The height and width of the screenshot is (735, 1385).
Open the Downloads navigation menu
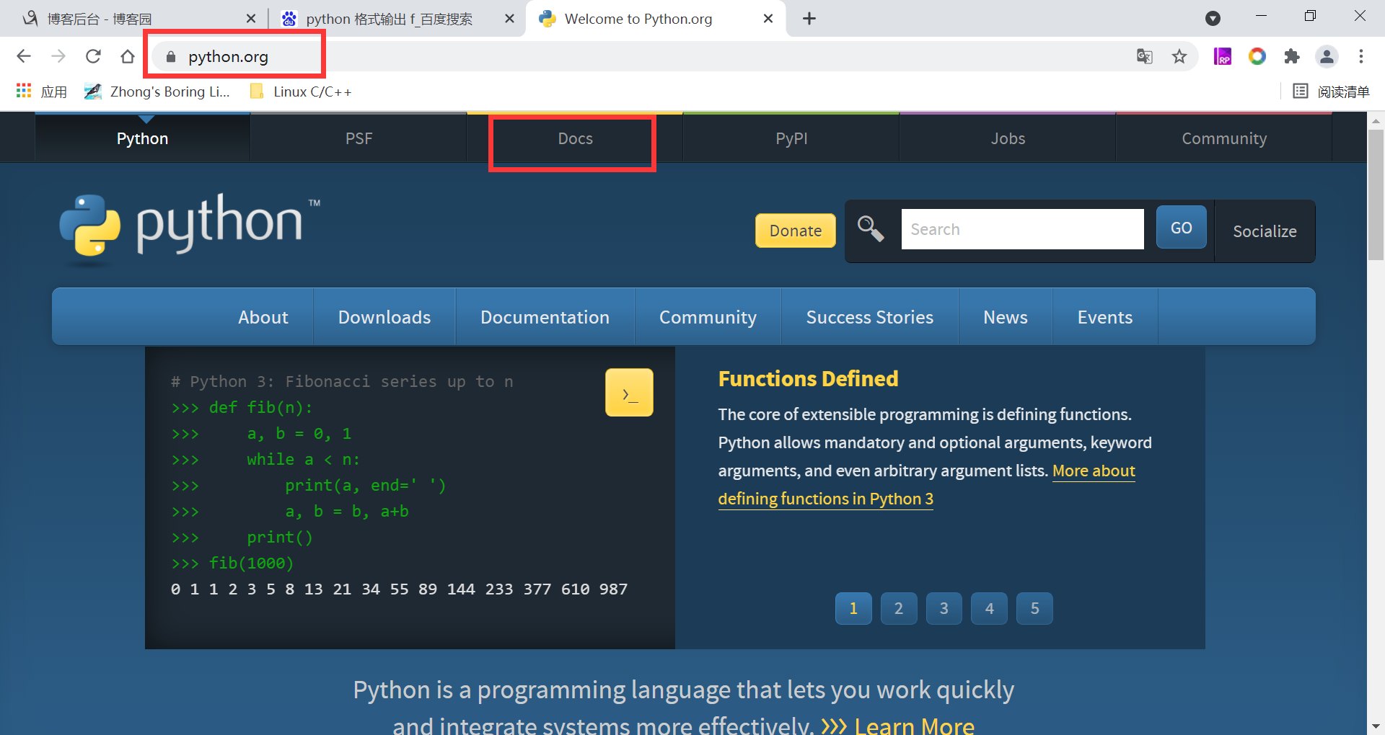(x=384, y=317)
